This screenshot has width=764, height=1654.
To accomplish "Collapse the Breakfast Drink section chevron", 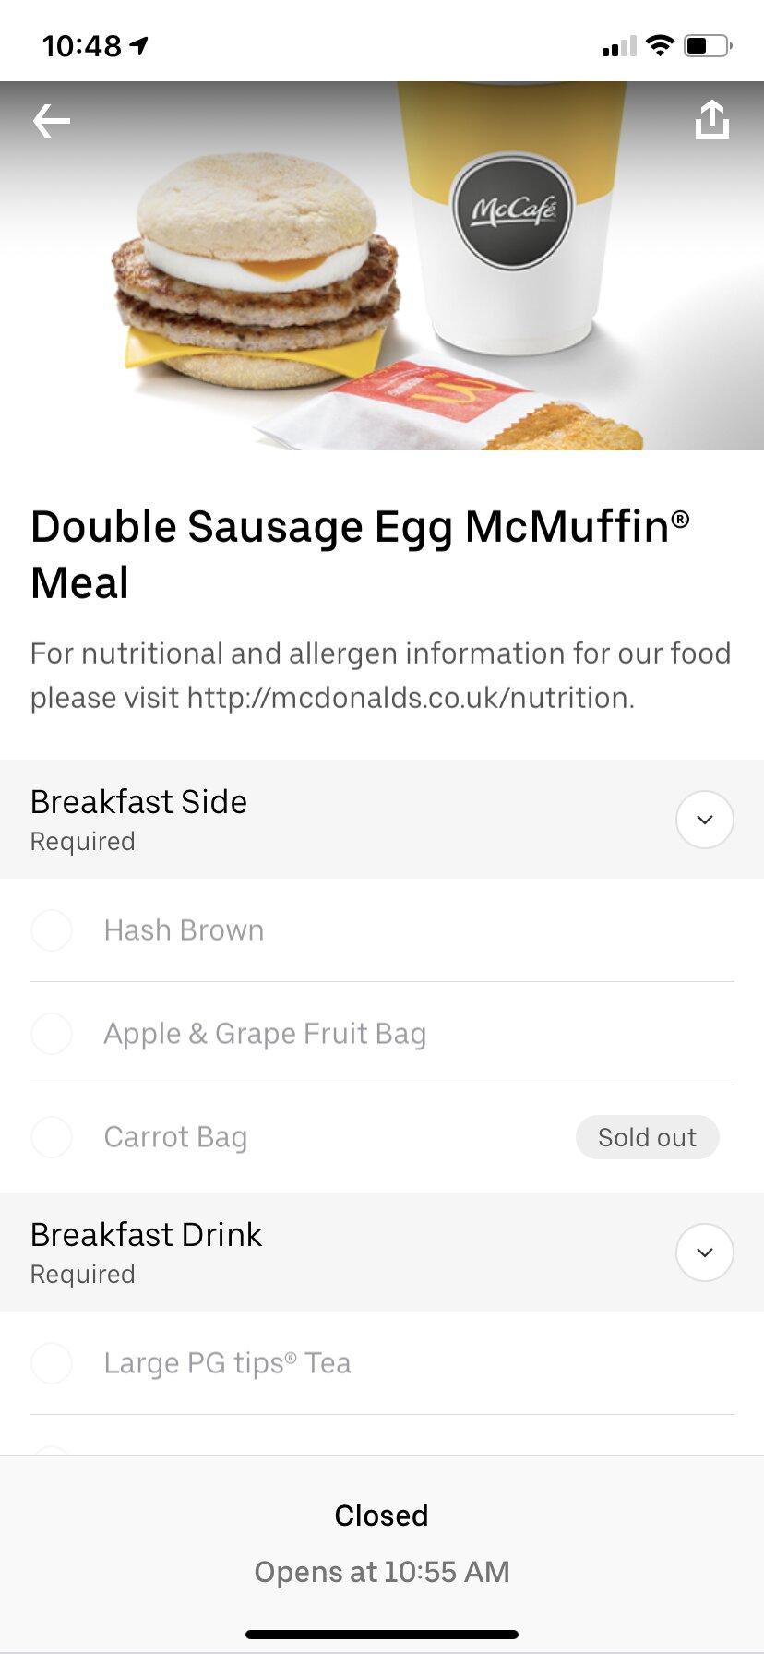I will click(705, 1252).
